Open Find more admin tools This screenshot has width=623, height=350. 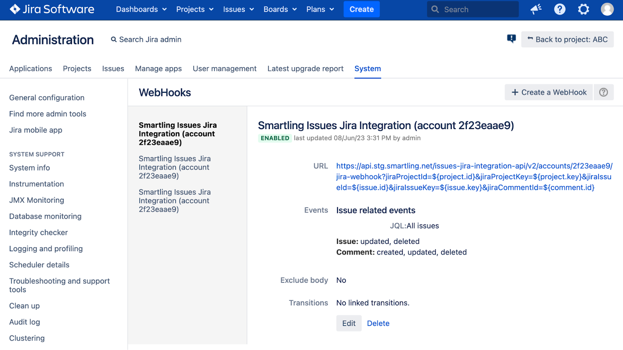tap(48, 114)
